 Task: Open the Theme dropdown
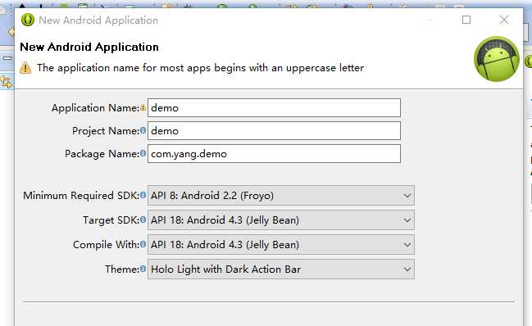[281, 269]
